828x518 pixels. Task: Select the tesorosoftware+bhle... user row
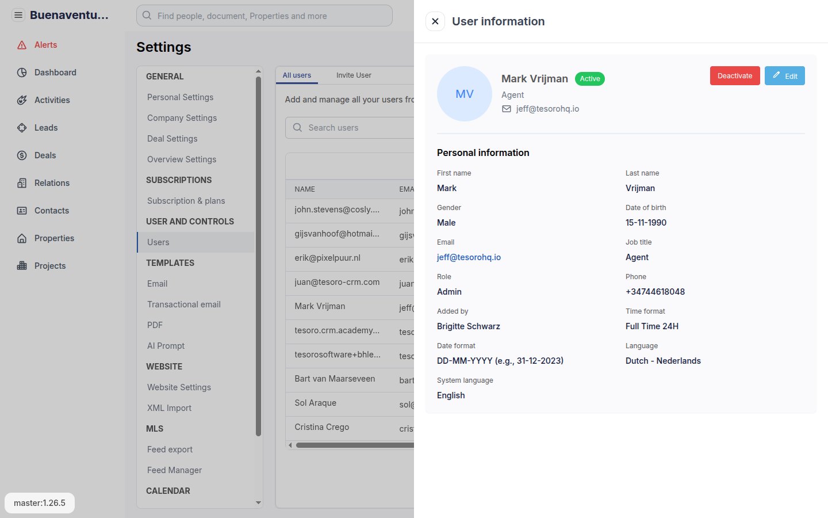[350, 355]
